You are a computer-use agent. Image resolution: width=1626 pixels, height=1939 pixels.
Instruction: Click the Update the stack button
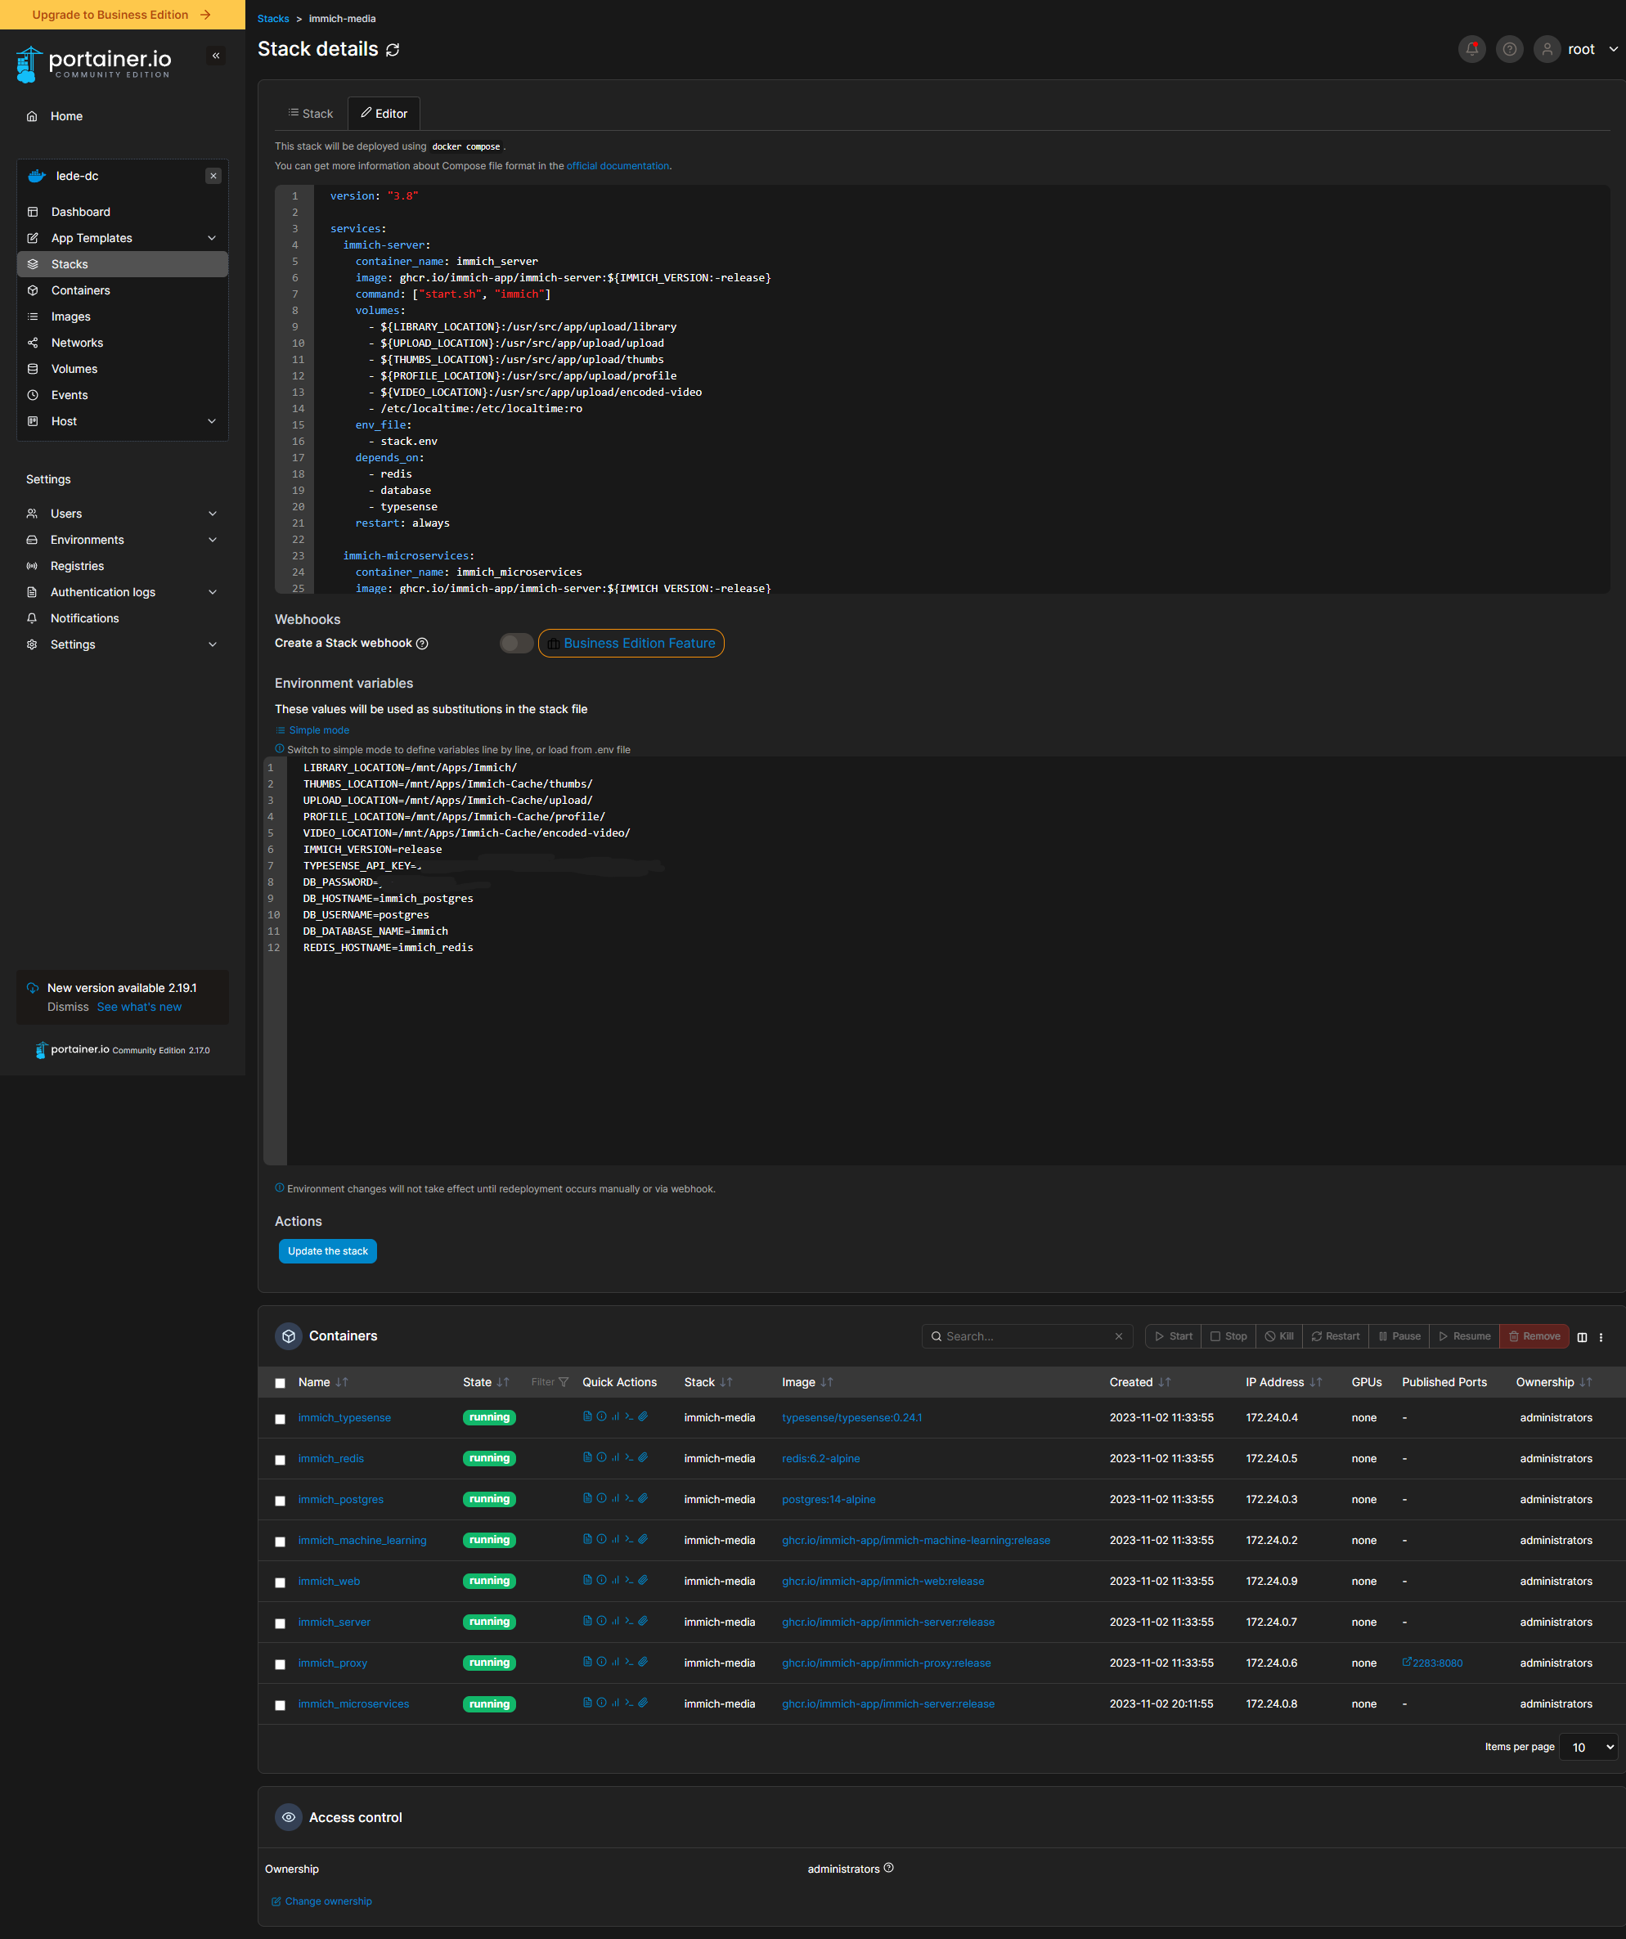click(x=327, y=1251)
